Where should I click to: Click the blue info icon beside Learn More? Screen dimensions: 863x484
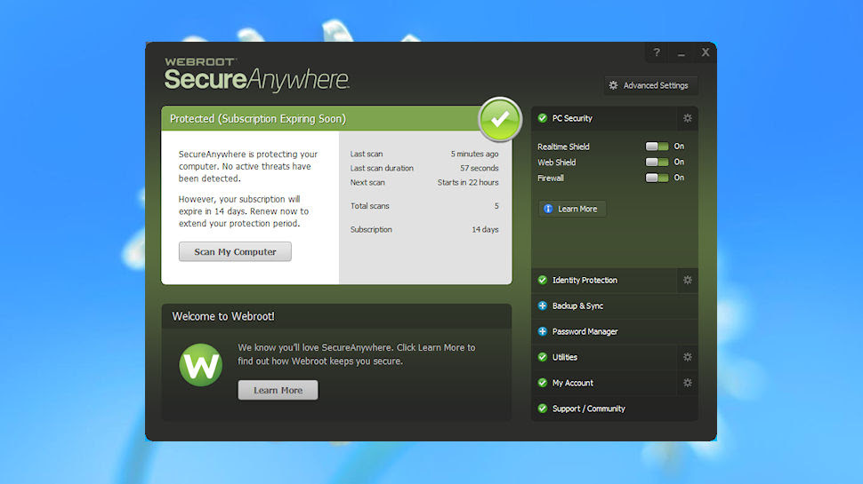[x=548, y=209]
